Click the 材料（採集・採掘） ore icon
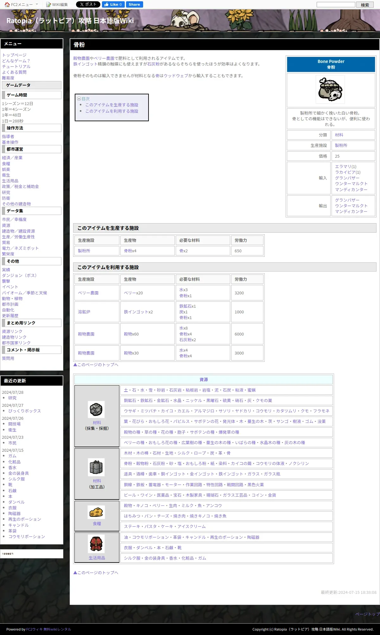380x635 pixels. coord(96,410)
